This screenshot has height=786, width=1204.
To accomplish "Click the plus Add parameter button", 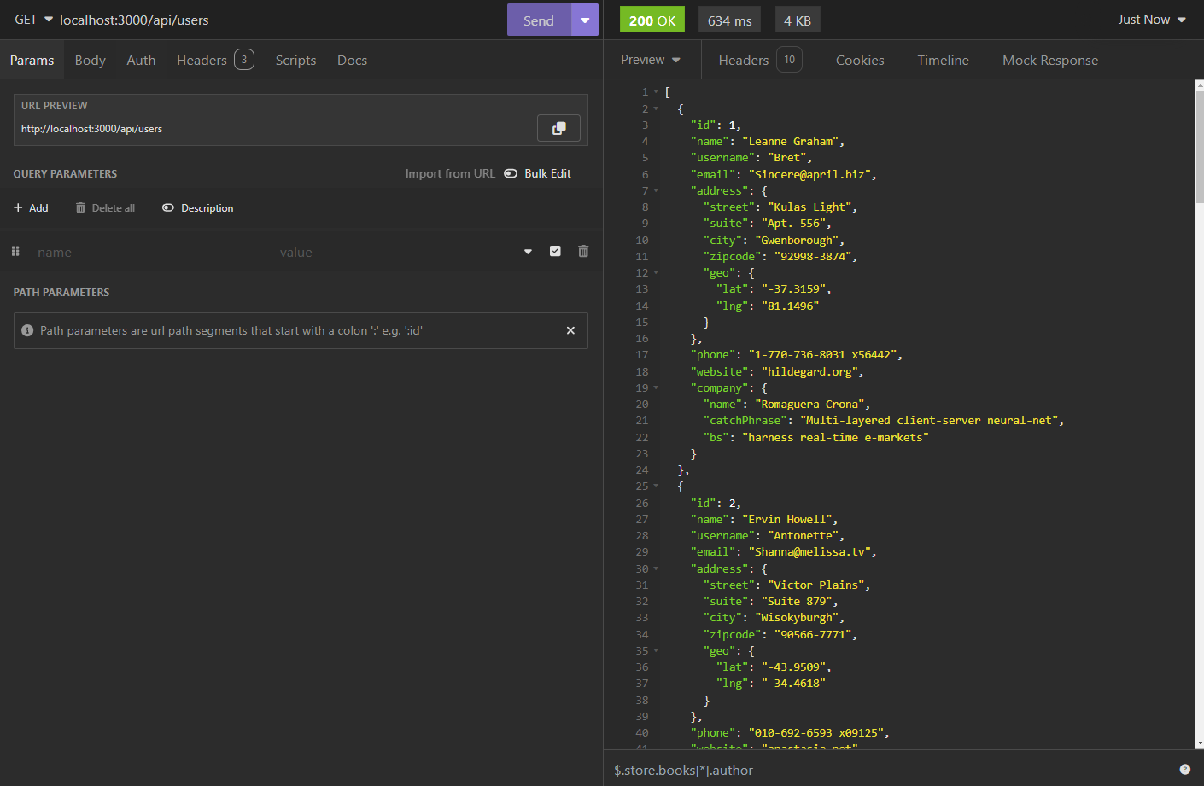I will tap(31, 208).
